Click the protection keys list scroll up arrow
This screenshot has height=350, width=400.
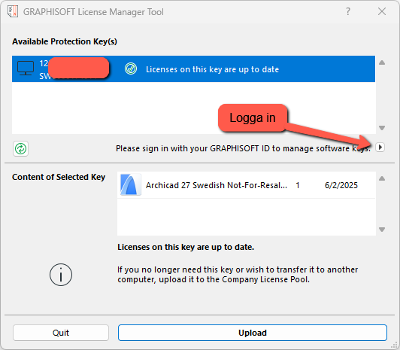tap(382, 62)
